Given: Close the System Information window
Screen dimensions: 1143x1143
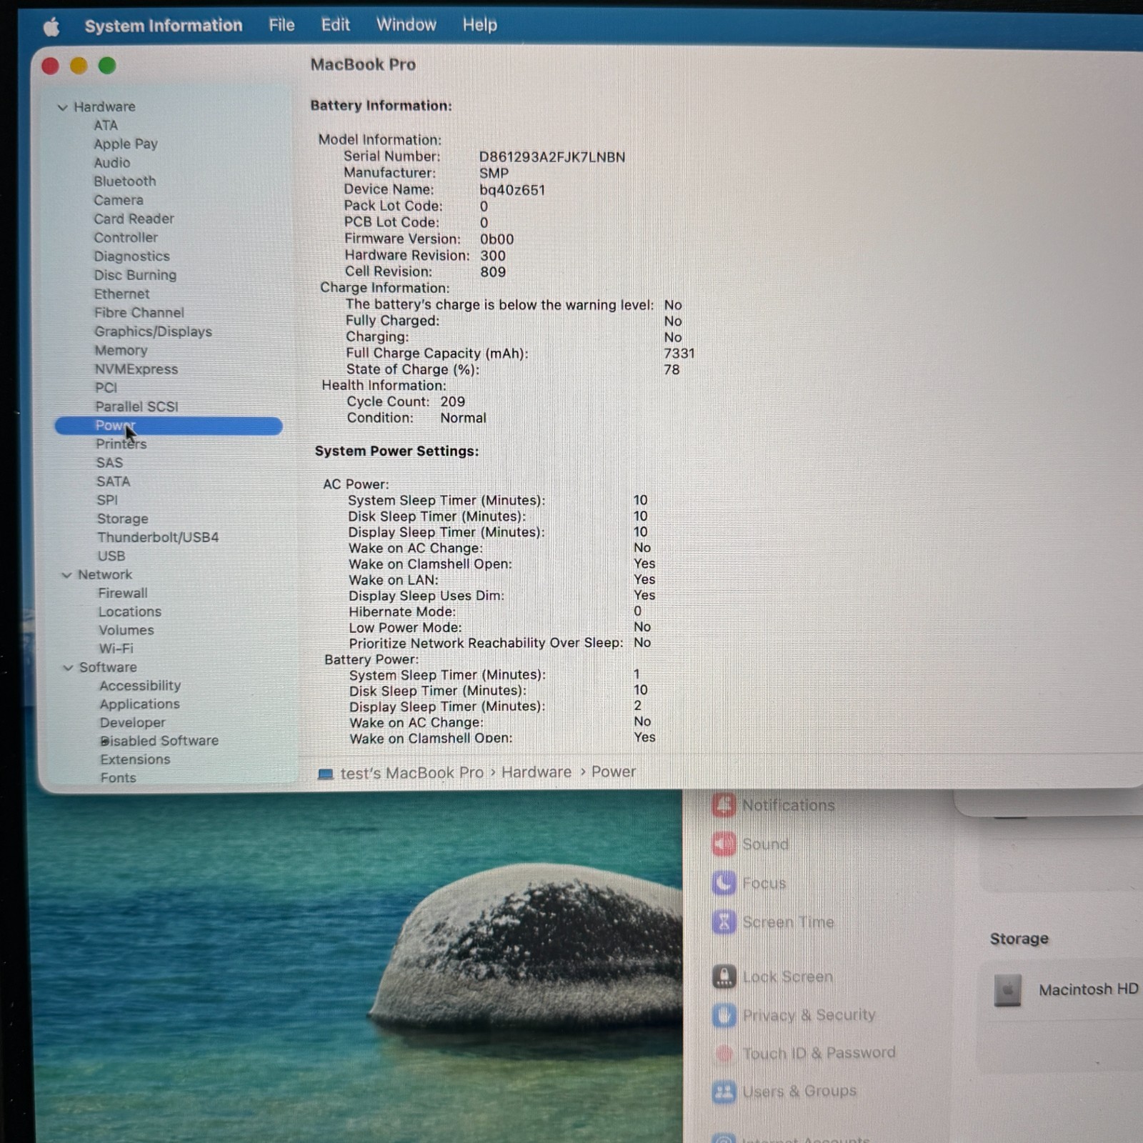Looking at the screenshot, I should tap(51, 66).
